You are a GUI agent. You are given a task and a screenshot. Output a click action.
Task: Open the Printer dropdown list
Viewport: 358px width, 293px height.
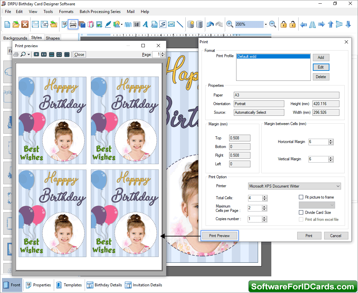[338, 186]
